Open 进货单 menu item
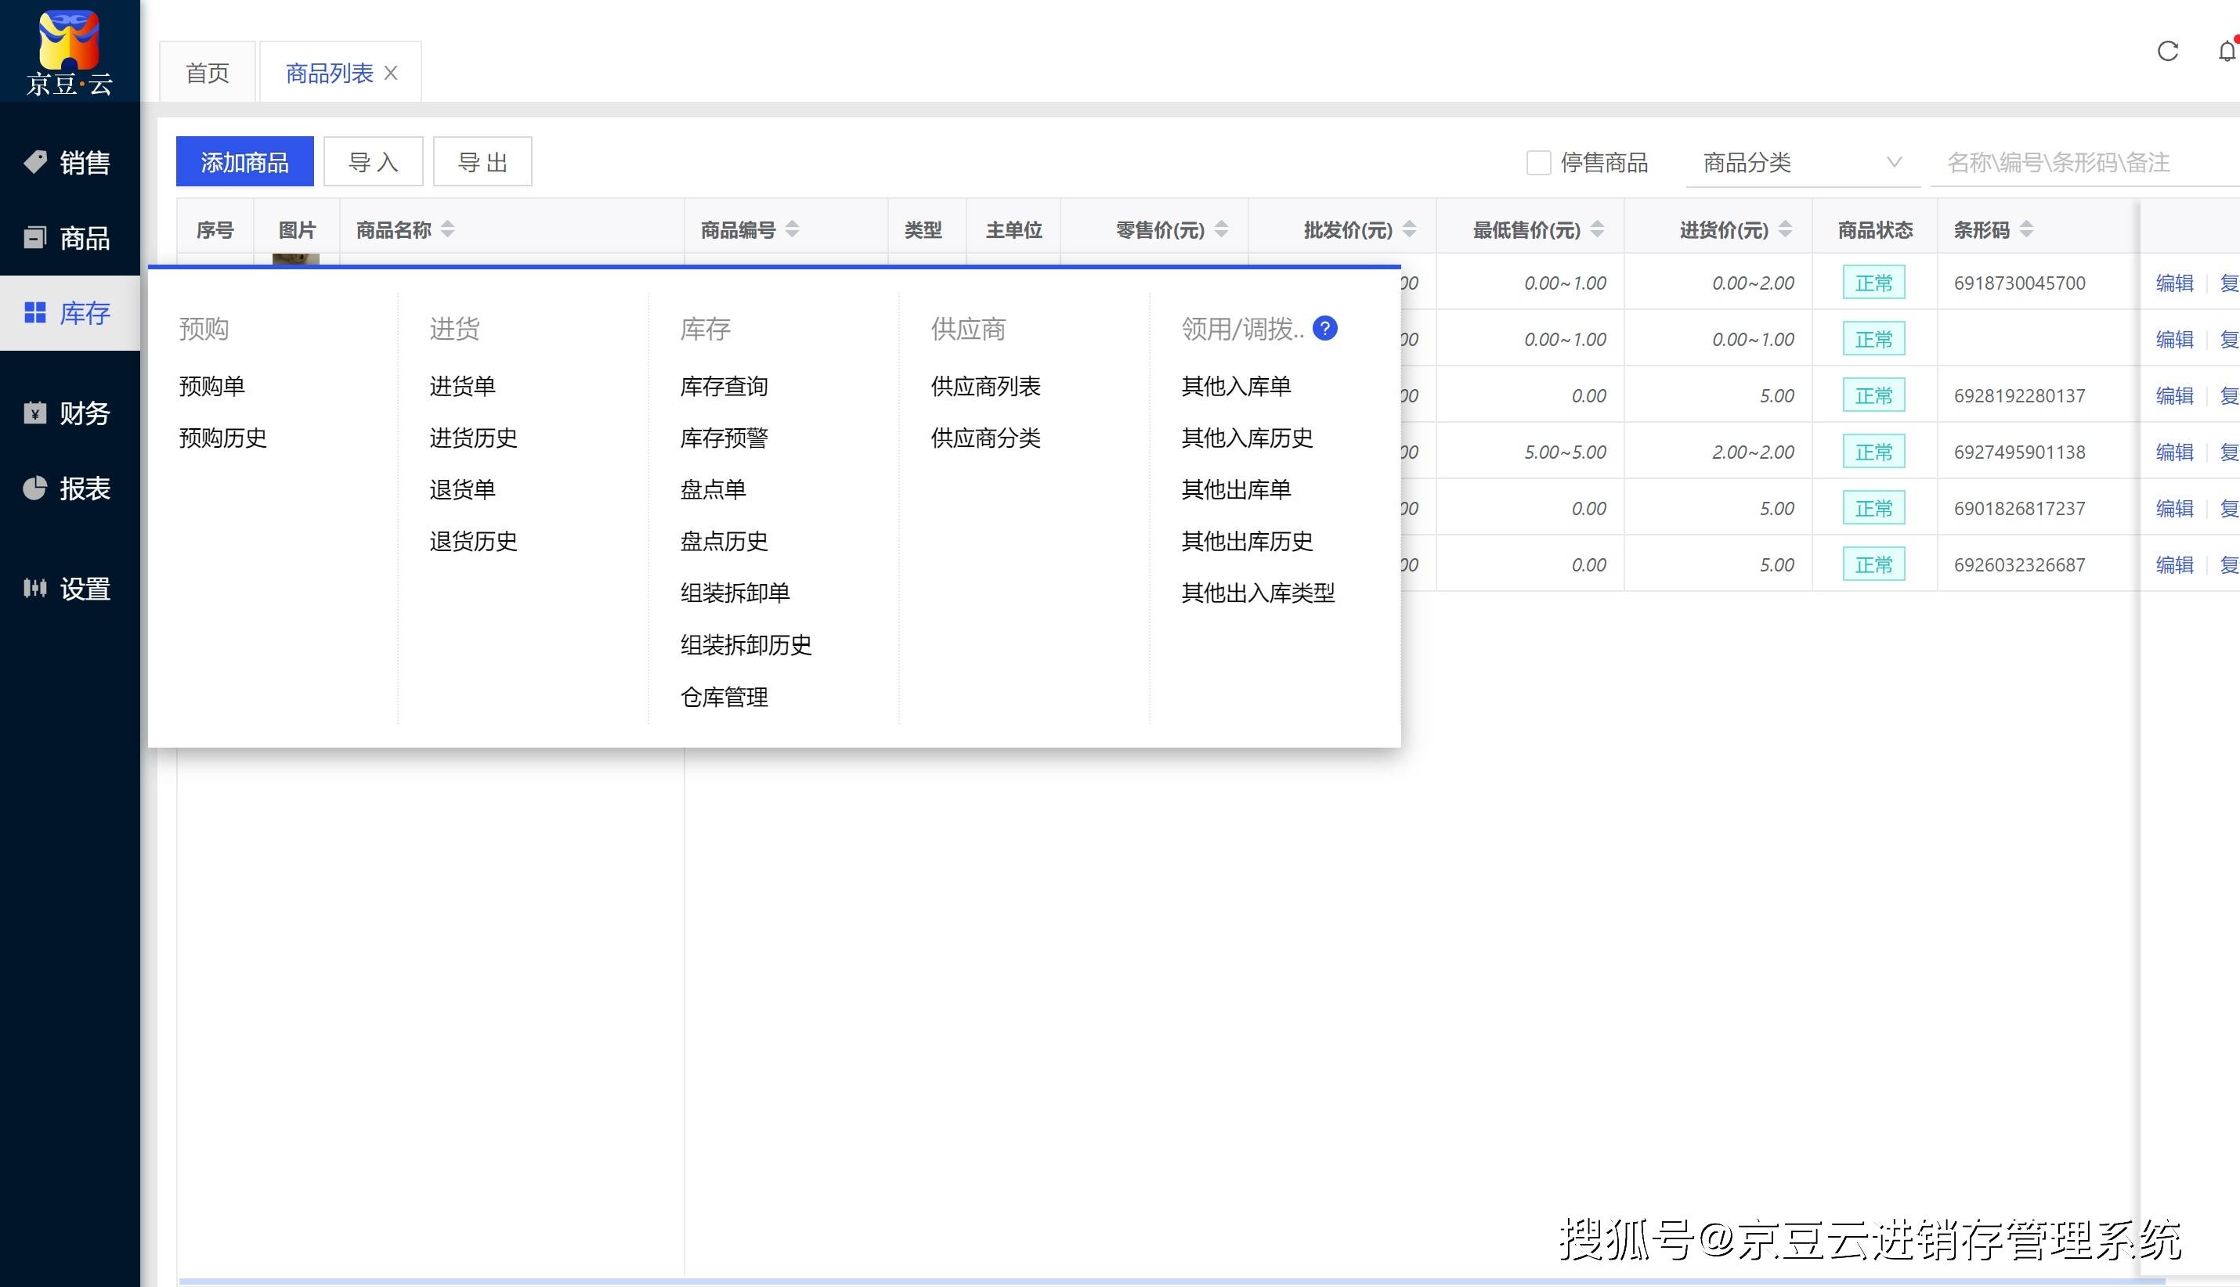This screenshot has width=2240, height=1287. (x=463, y=386)
